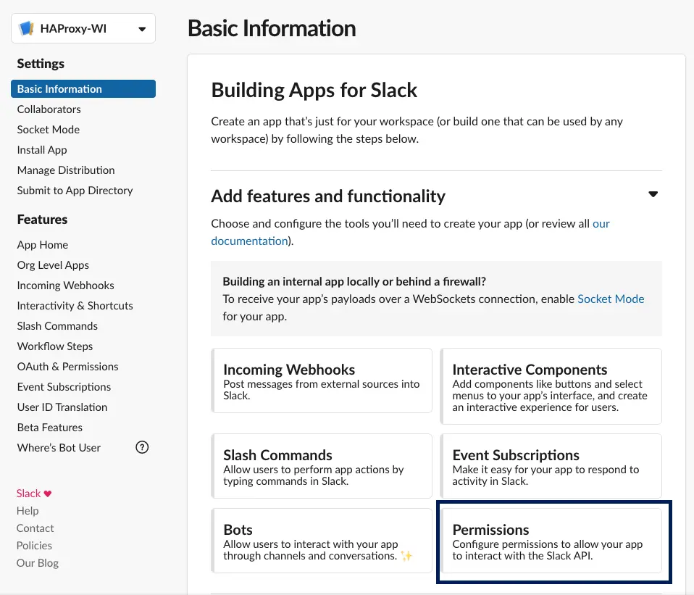Click the help icon beside Where's Bot User

142,447
